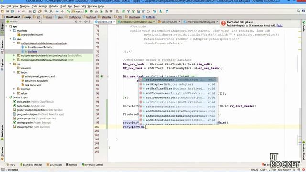Click the Paste toolbar icon
The image size is (306, 172).
40,11
